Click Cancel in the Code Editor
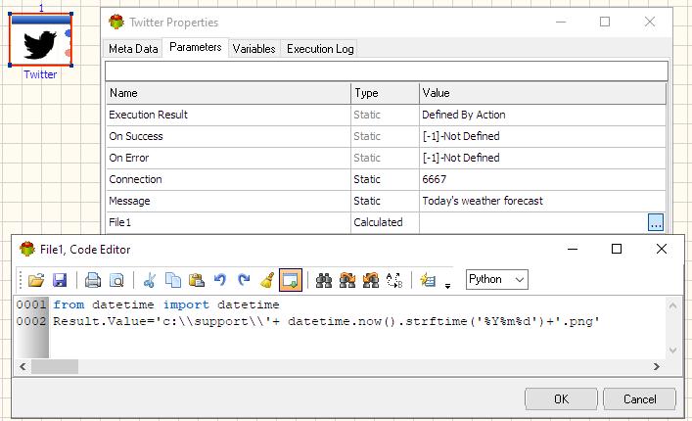 coord(639,398)
